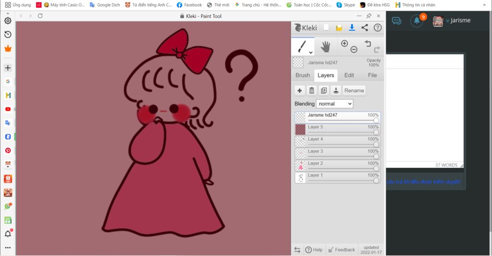
Task: Select Layer 2
Action: click(x=337, y=166)
